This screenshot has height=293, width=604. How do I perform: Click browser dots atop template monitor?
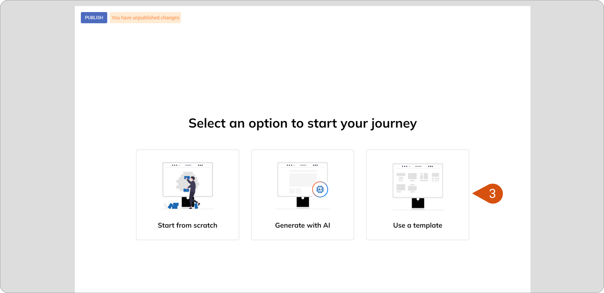click(406, 166)
